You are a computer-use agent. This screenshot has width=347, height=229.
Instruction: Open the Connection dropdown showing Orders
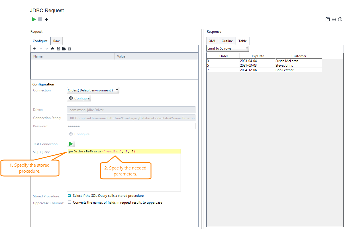[x=93, y=90]
